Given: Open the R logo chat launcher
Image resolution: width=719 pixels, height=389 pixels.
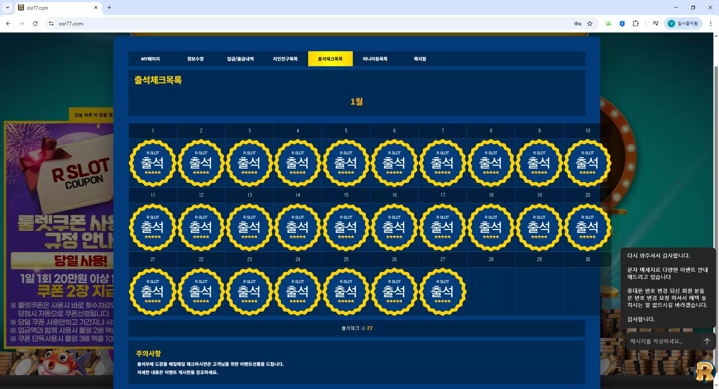Looking at the screenshot, I should 704,371.
